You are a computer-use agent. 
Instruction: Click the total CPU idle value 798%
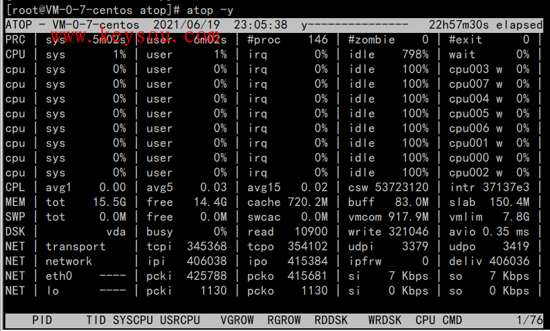point(415,54)
